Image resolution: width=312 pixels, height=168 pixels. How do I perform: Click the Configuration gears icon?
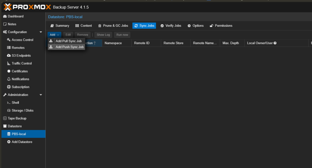coord(5,32)
